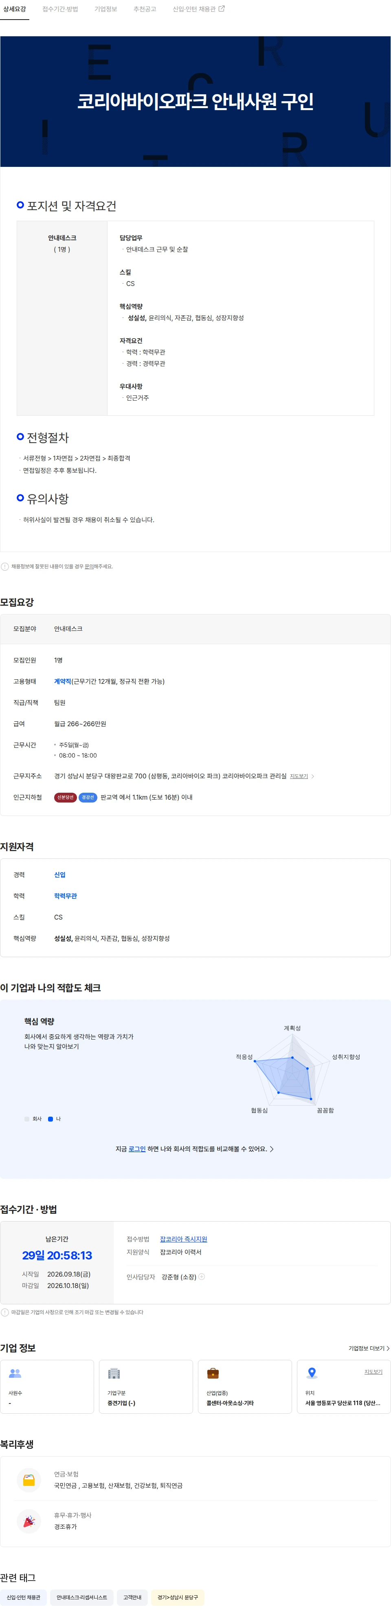391x1614 pixels.
Task: Open 지도보기 in the 위치 card
Action: (x=373, y=1372)
